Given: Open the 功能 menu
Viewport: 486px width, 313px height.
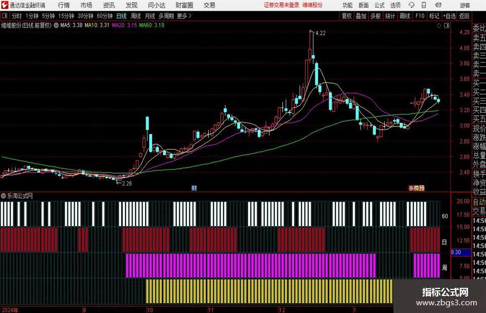Looking at the screenshot, I should pos(348,5).
